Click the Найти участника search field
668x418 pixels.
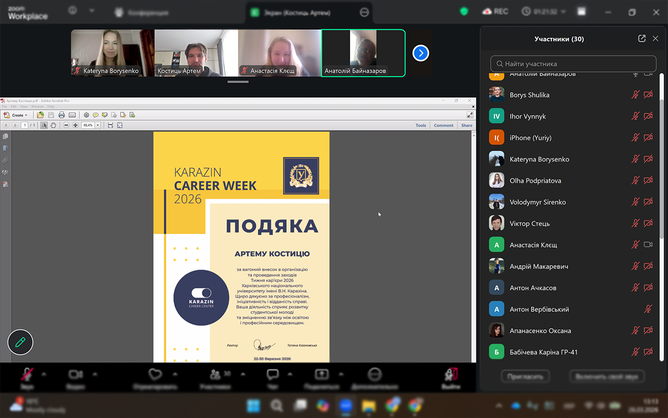[573, 64]
